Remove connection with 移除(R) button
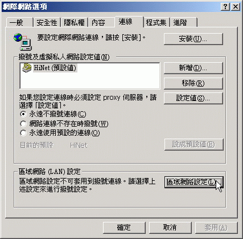The image size is (243, 239). tap(193, 83)
